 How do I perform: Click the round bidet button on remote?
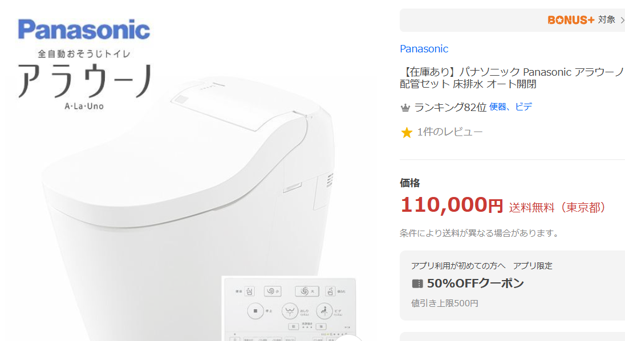pyautogui.click(x=324, y=311)
